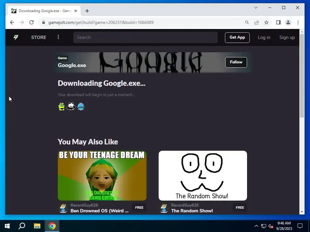The image size is (310, 232).
Task: Click FREE badge on Ben Drowned OS
Action: click(x=139, y=208)
